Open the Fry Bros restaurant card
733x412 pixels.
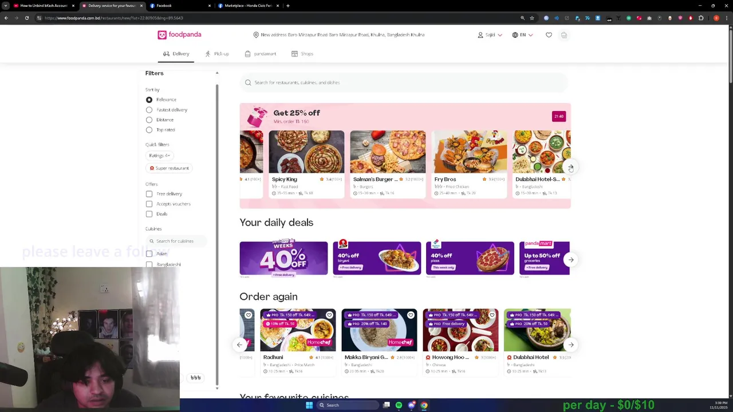(x=469, y=164)
